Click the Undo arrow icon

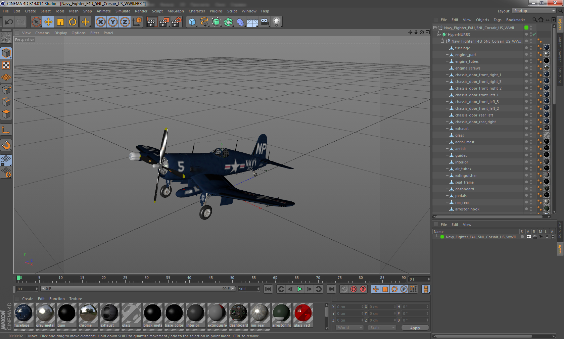coord(9,22)
